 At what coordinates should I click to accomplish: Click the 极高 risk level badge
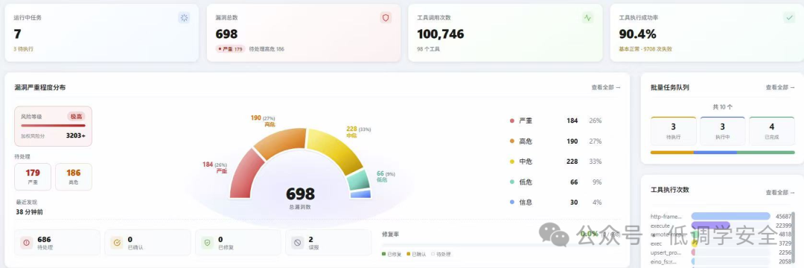pos(76,116)
